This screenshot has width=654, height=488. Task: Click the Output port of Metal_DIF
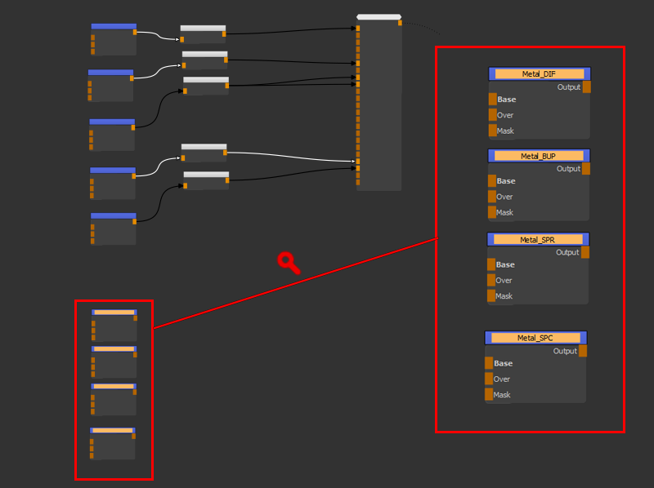tap(587, 87)
